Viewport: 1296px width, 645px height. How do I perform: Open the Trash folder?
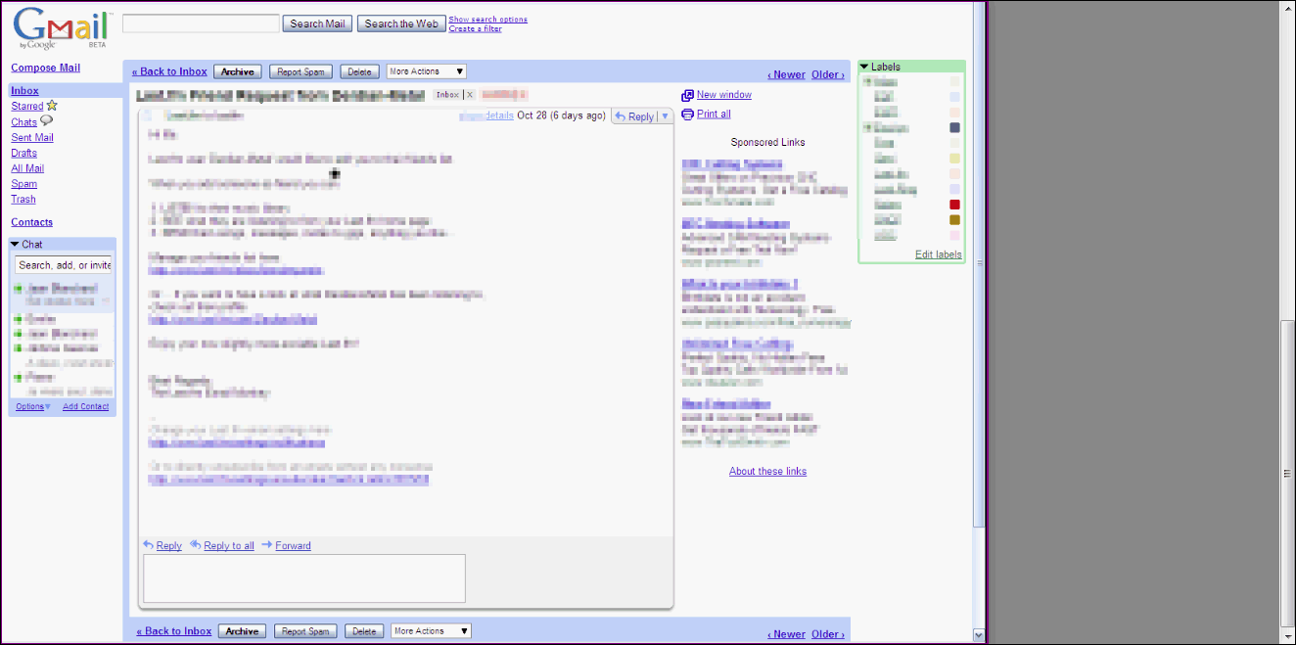pos(23,199)
